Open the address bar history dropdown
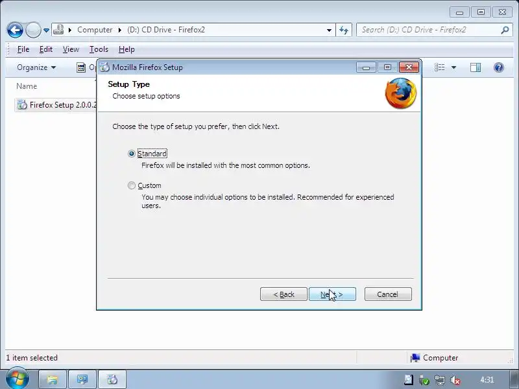Viewport: 519px width, 389px height. pyautogui.click(x=329, y=30)
